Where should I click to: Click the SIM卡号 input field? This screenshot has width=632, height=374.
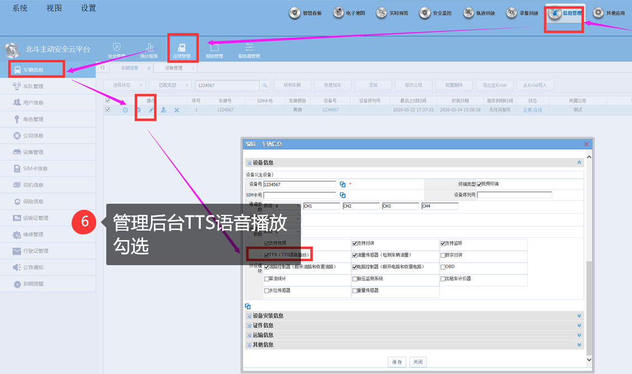(300, 195)
